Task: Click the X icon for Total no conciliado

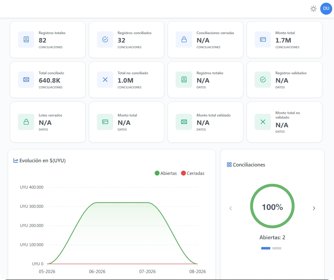Action: point(105,79)
